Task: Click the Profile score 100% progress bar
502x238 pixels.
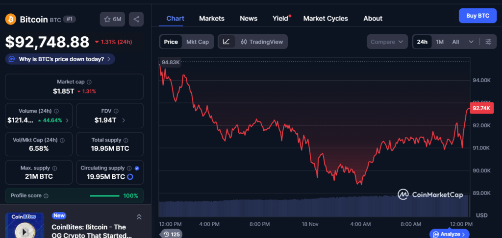Action: (104, 195)
